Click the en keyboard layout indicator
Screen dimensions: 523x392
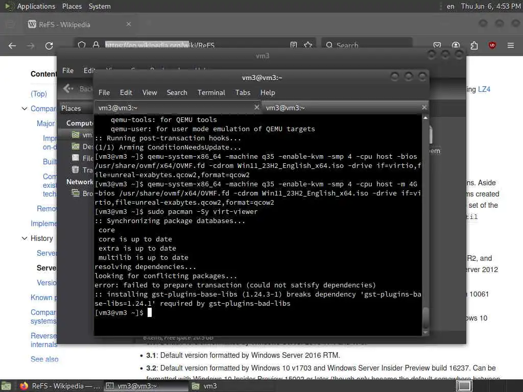[x=450, y=6]
